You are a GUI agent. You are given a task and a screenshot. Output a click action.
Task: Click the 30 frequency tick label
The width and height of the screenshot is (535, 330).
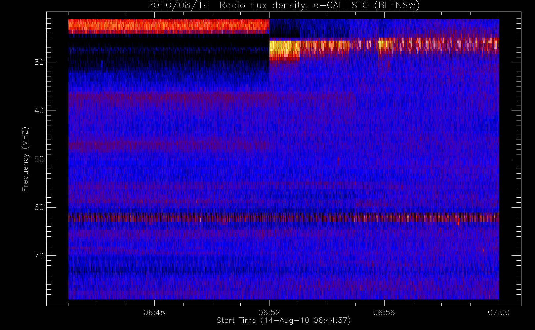point(39,62)
